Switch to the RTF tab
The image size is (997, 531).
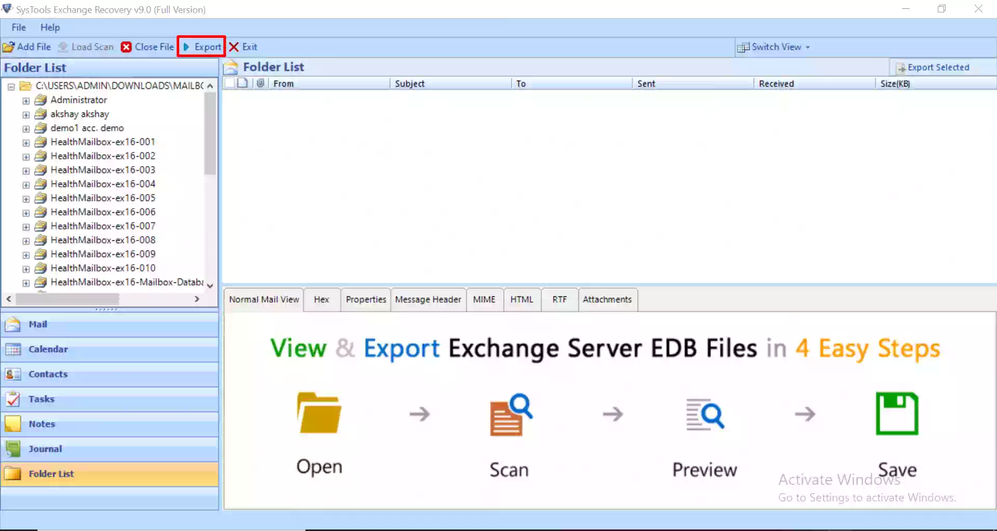[x=560, y=299]
